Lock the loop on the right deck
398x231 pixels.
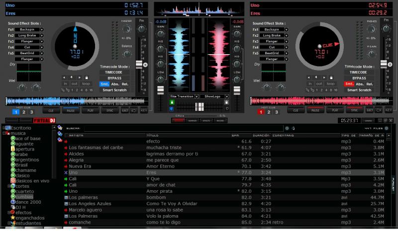(x=331, y=77)
